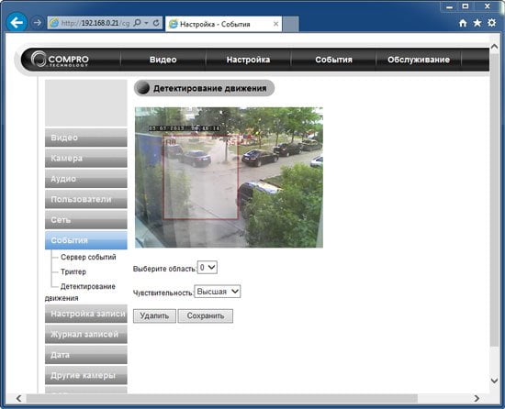
Task: Open the Выберите область dropdown
Action: [x=208, y=268]
